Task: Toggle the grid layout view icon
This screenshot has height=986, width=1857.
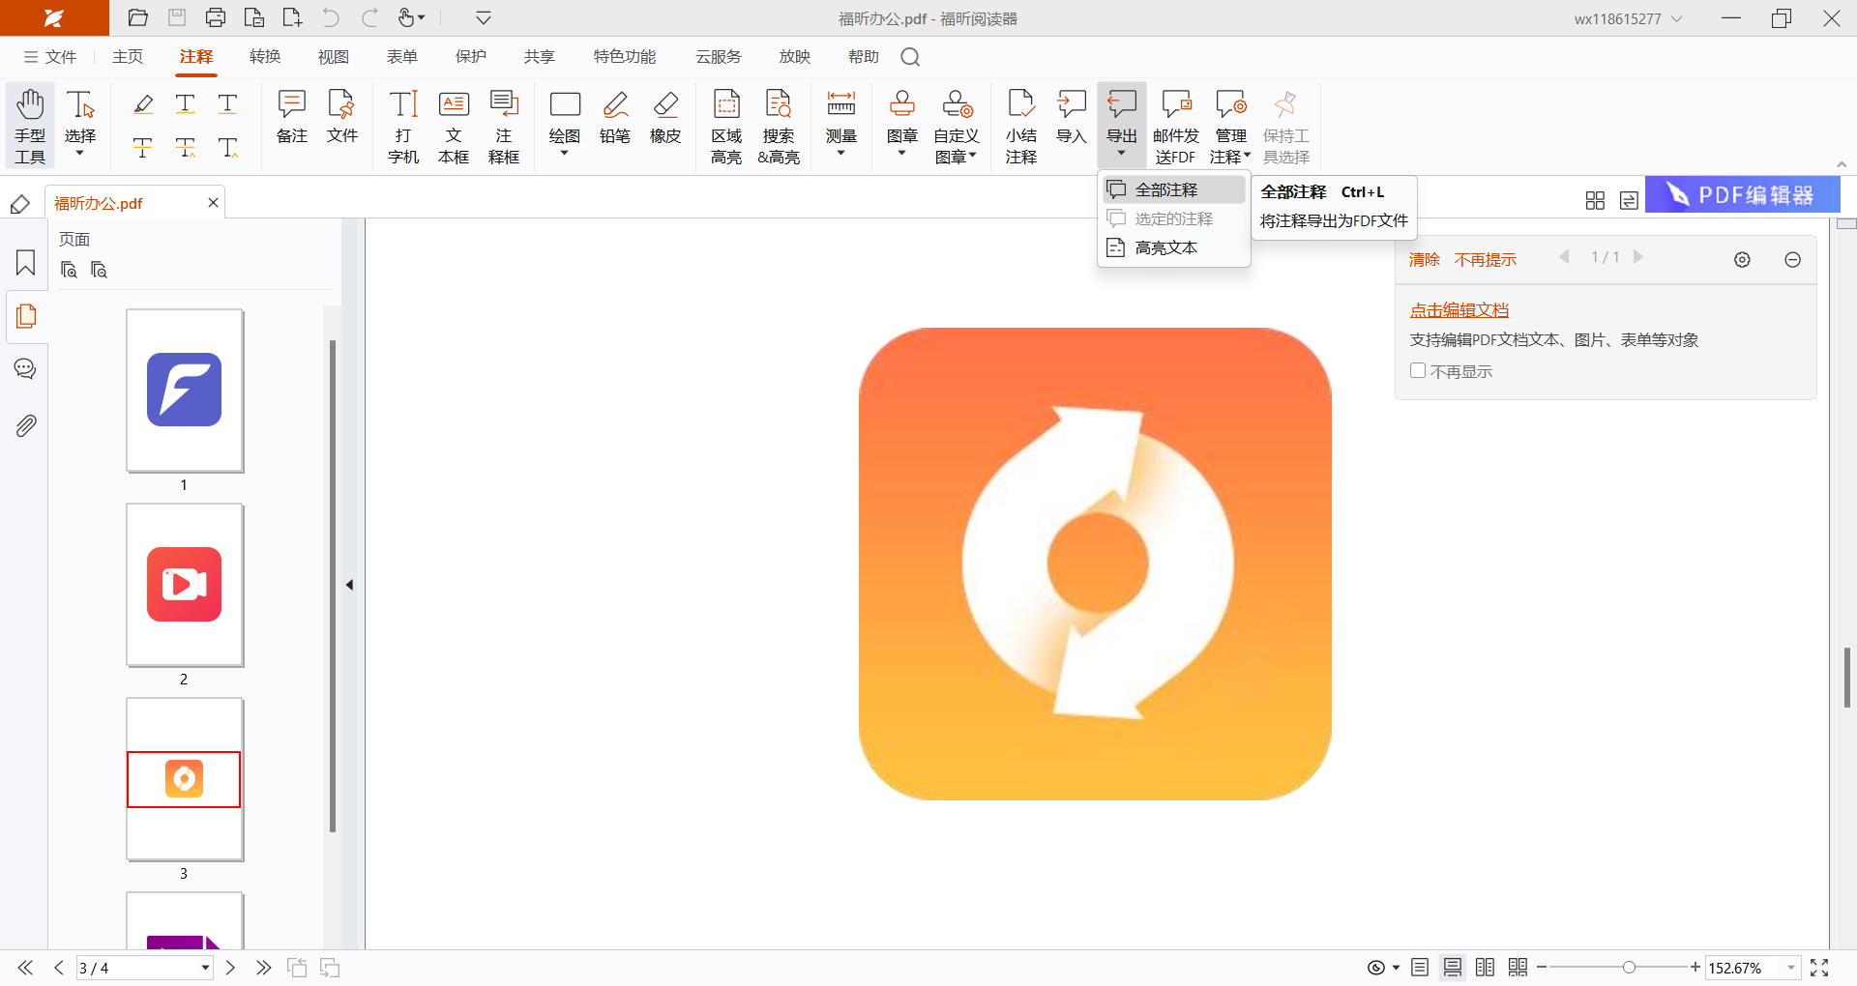Action: 1595,200
